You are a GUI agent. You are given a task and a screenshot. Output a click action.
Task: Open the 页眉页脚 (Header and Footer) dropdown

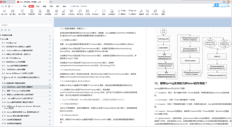[x=32, y=12]
